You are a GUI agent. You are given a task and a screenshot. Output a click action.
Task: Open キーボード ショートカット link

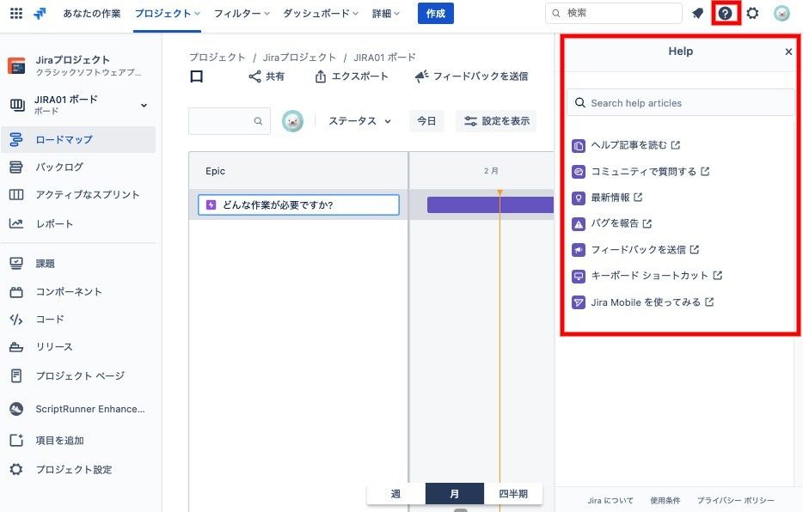tap(647, 276)
